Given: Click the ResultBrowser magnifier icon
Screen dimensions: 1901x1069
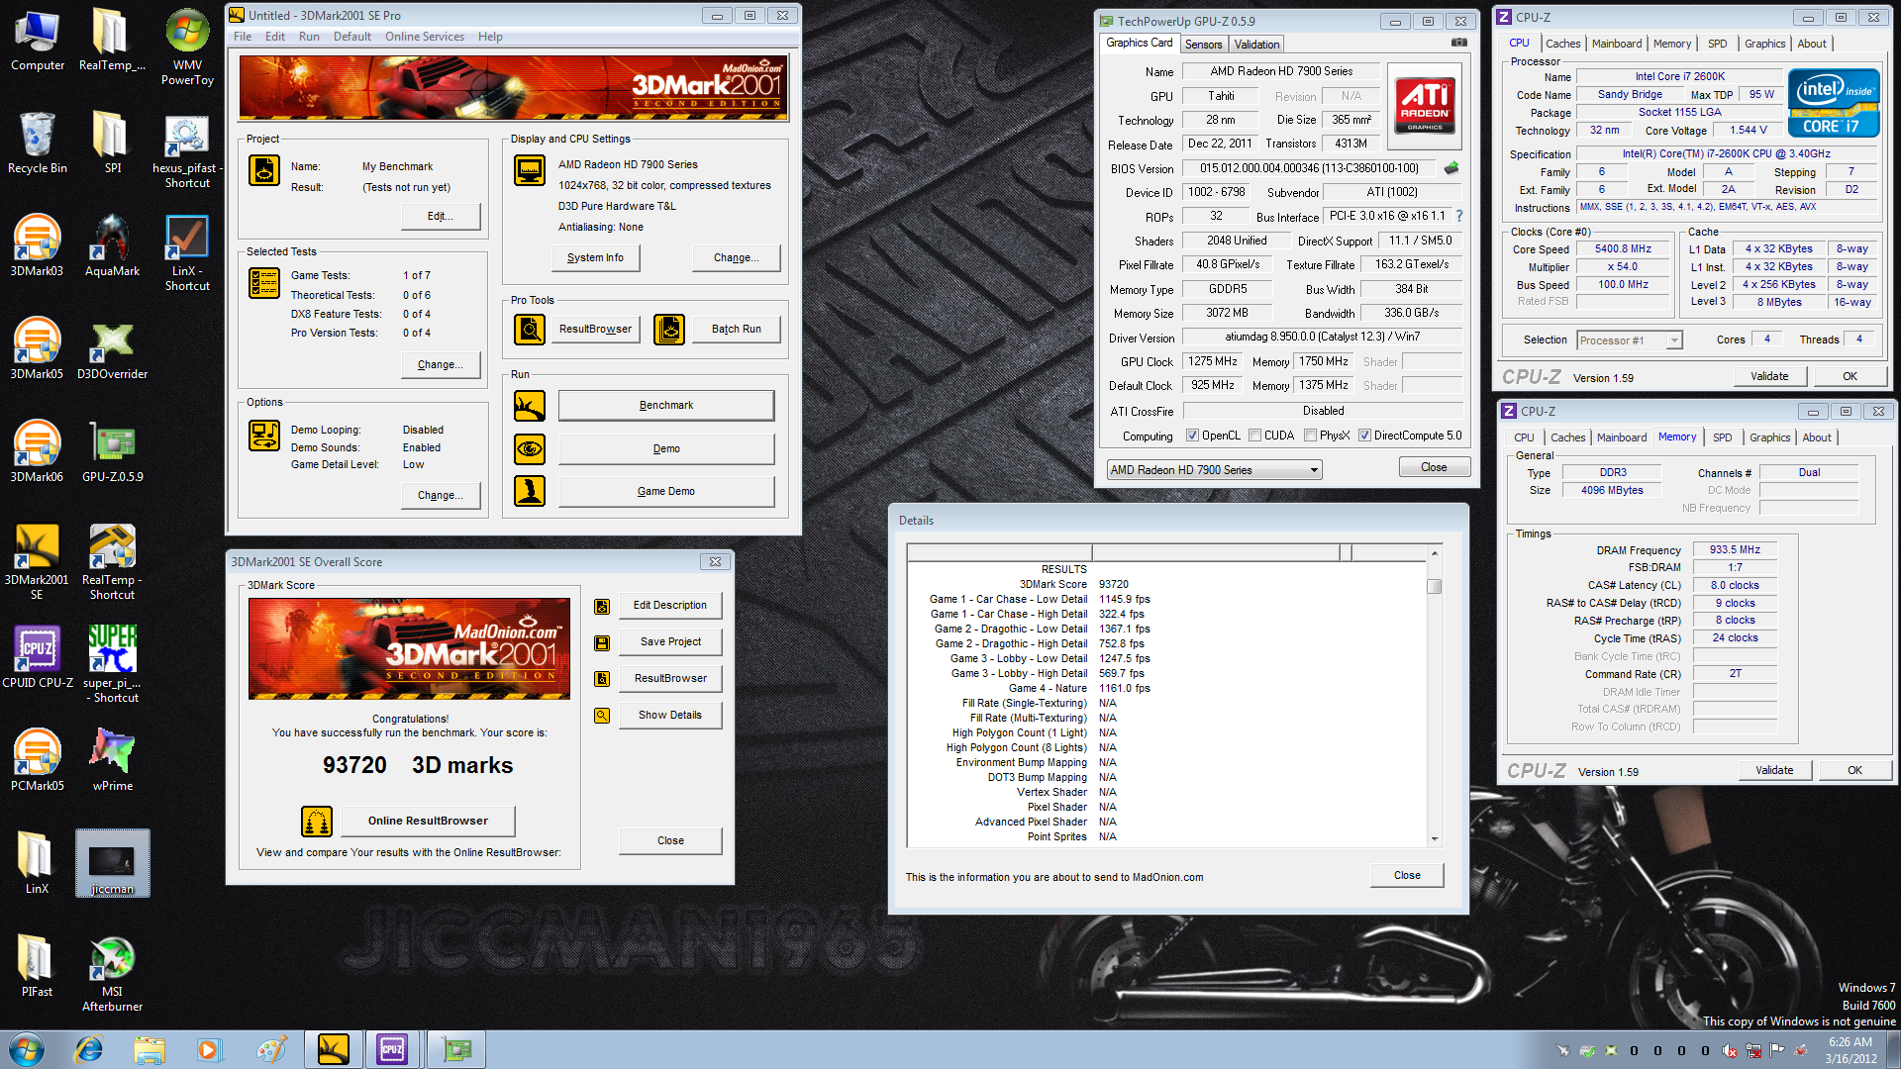Looking at the screenshot, I should (530, 329).
